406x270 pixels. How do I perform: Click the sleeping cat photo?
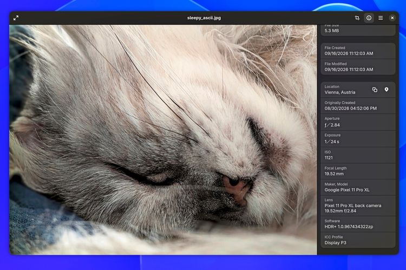click(x=163, y=139)
